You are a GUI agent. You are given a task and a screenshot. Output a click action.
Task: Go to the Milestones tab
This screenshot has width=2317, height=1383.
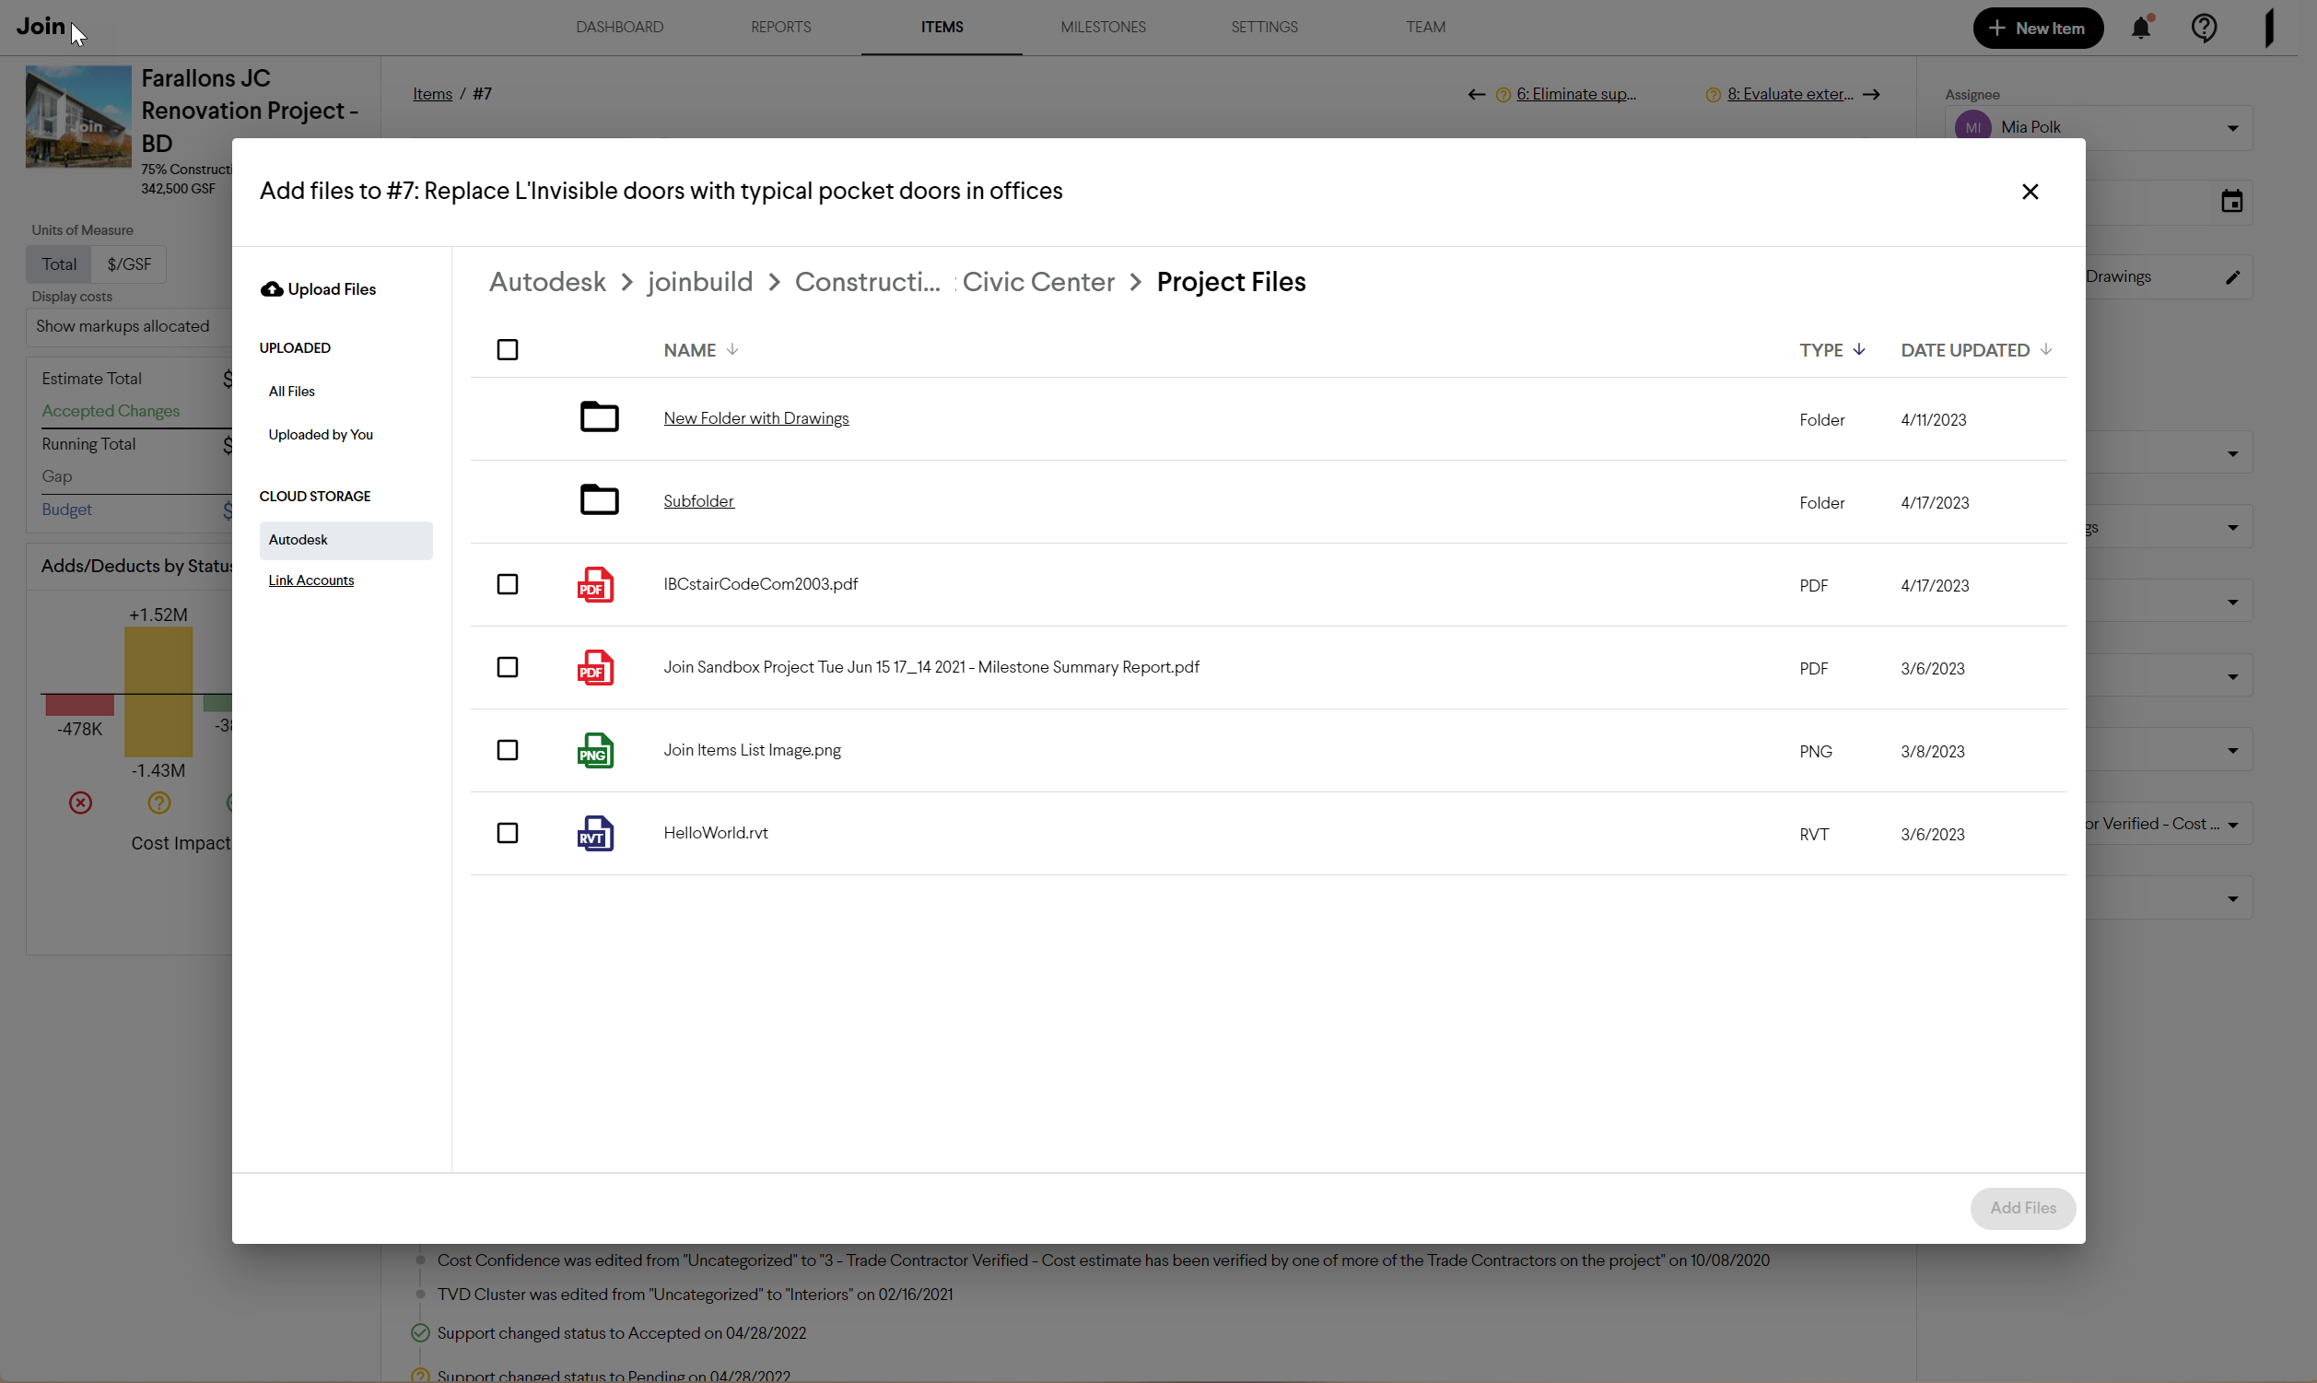(1103, 27)
